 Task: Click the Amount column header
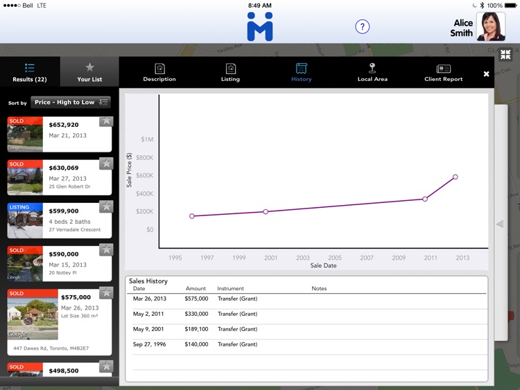(x=196, y=289)
